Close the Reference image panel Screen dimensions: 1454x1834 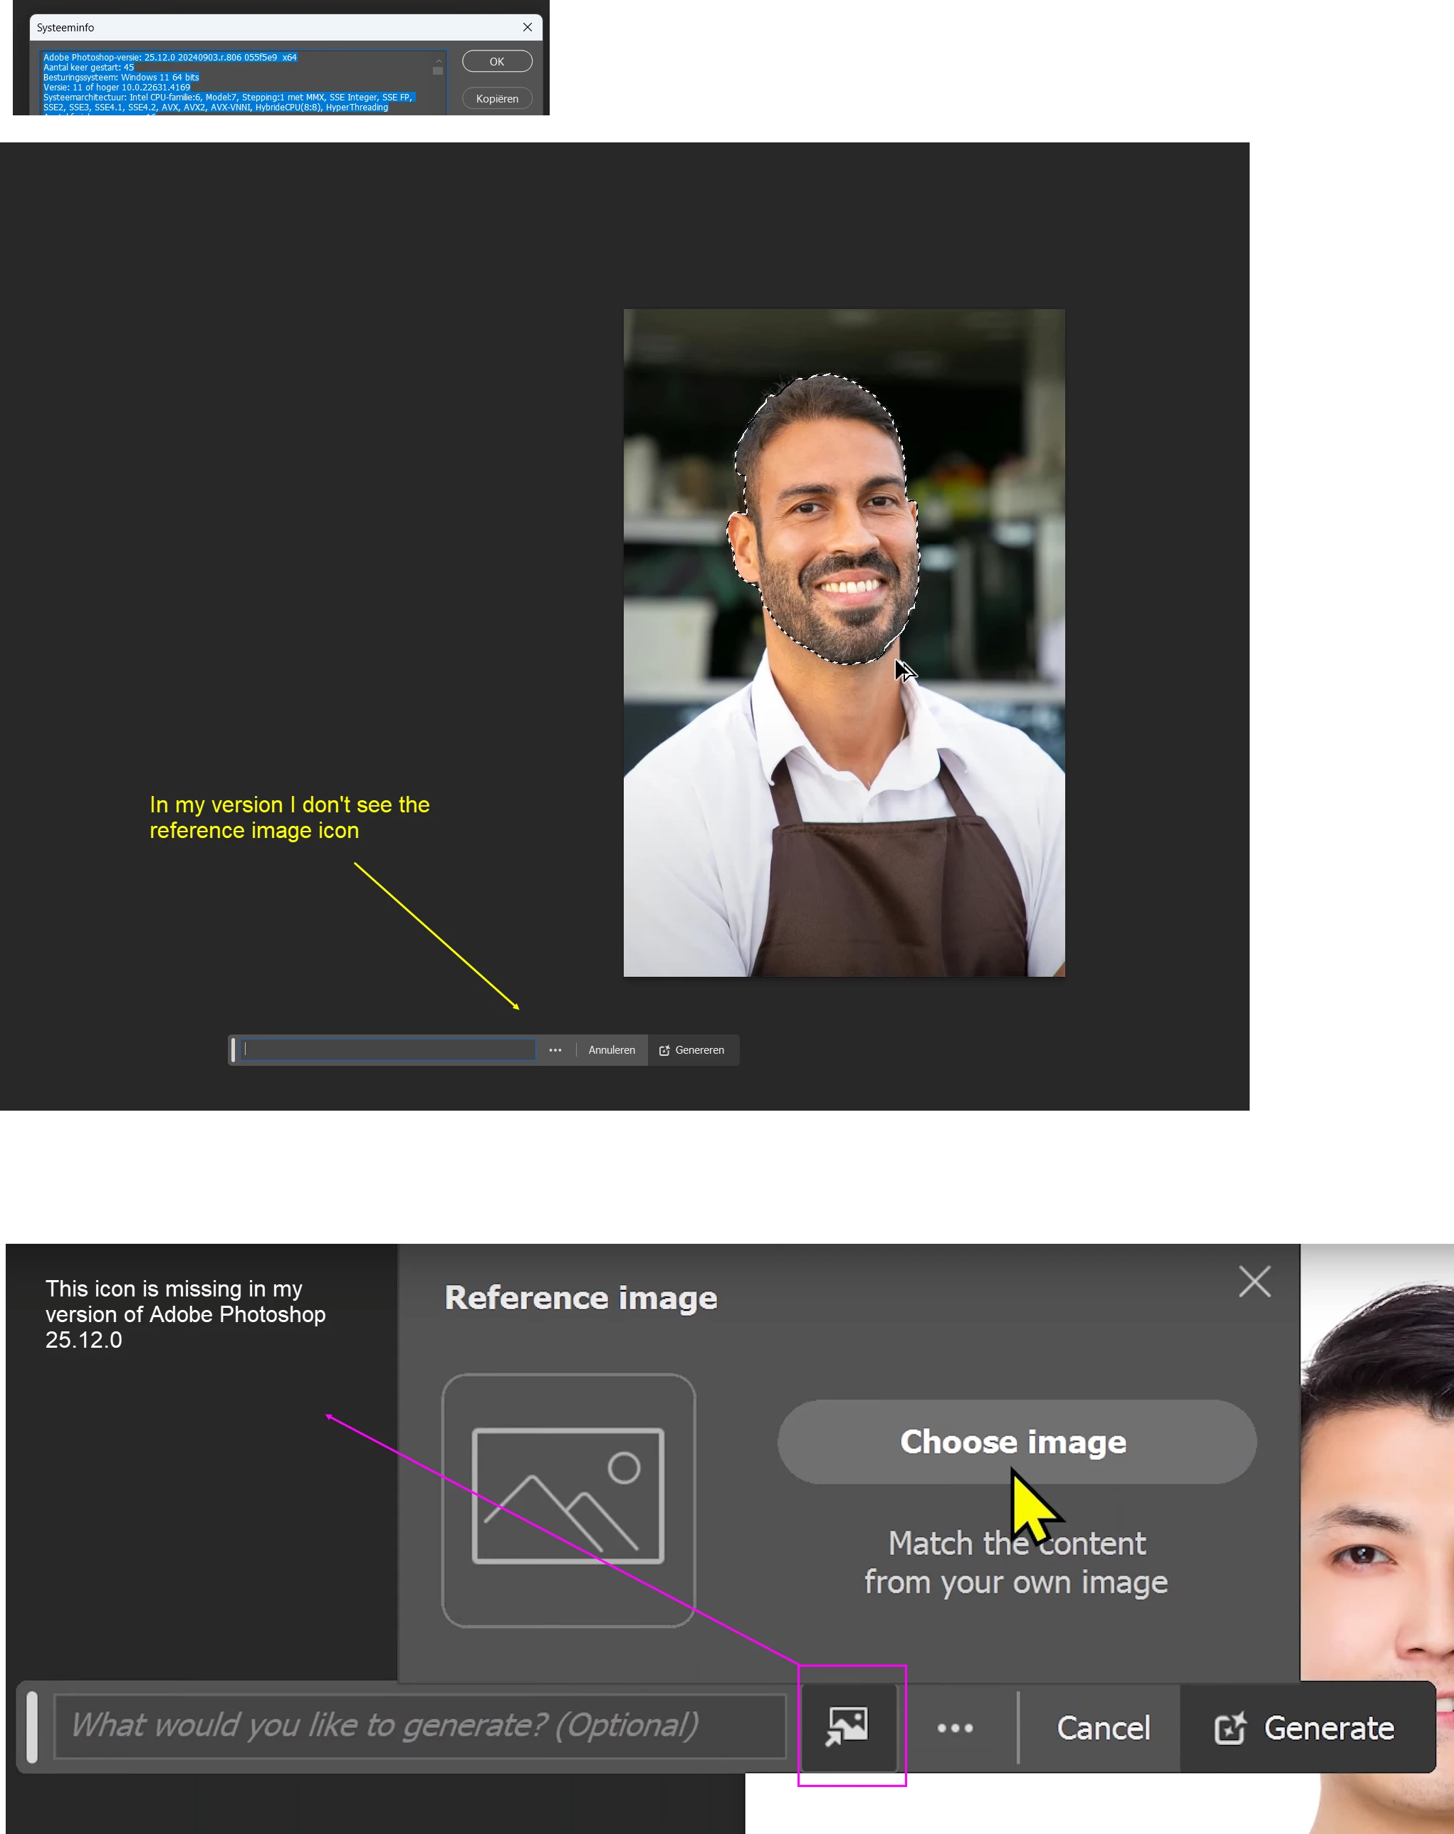pyautogui.click(x=1254, y=1281)
